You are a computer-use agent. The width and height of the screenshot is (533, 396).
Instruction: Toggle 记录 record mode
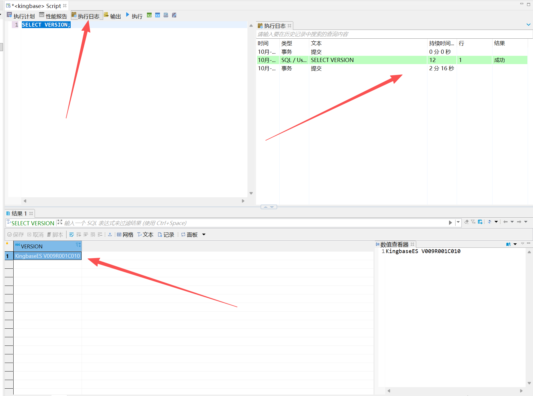pos(166,234)
